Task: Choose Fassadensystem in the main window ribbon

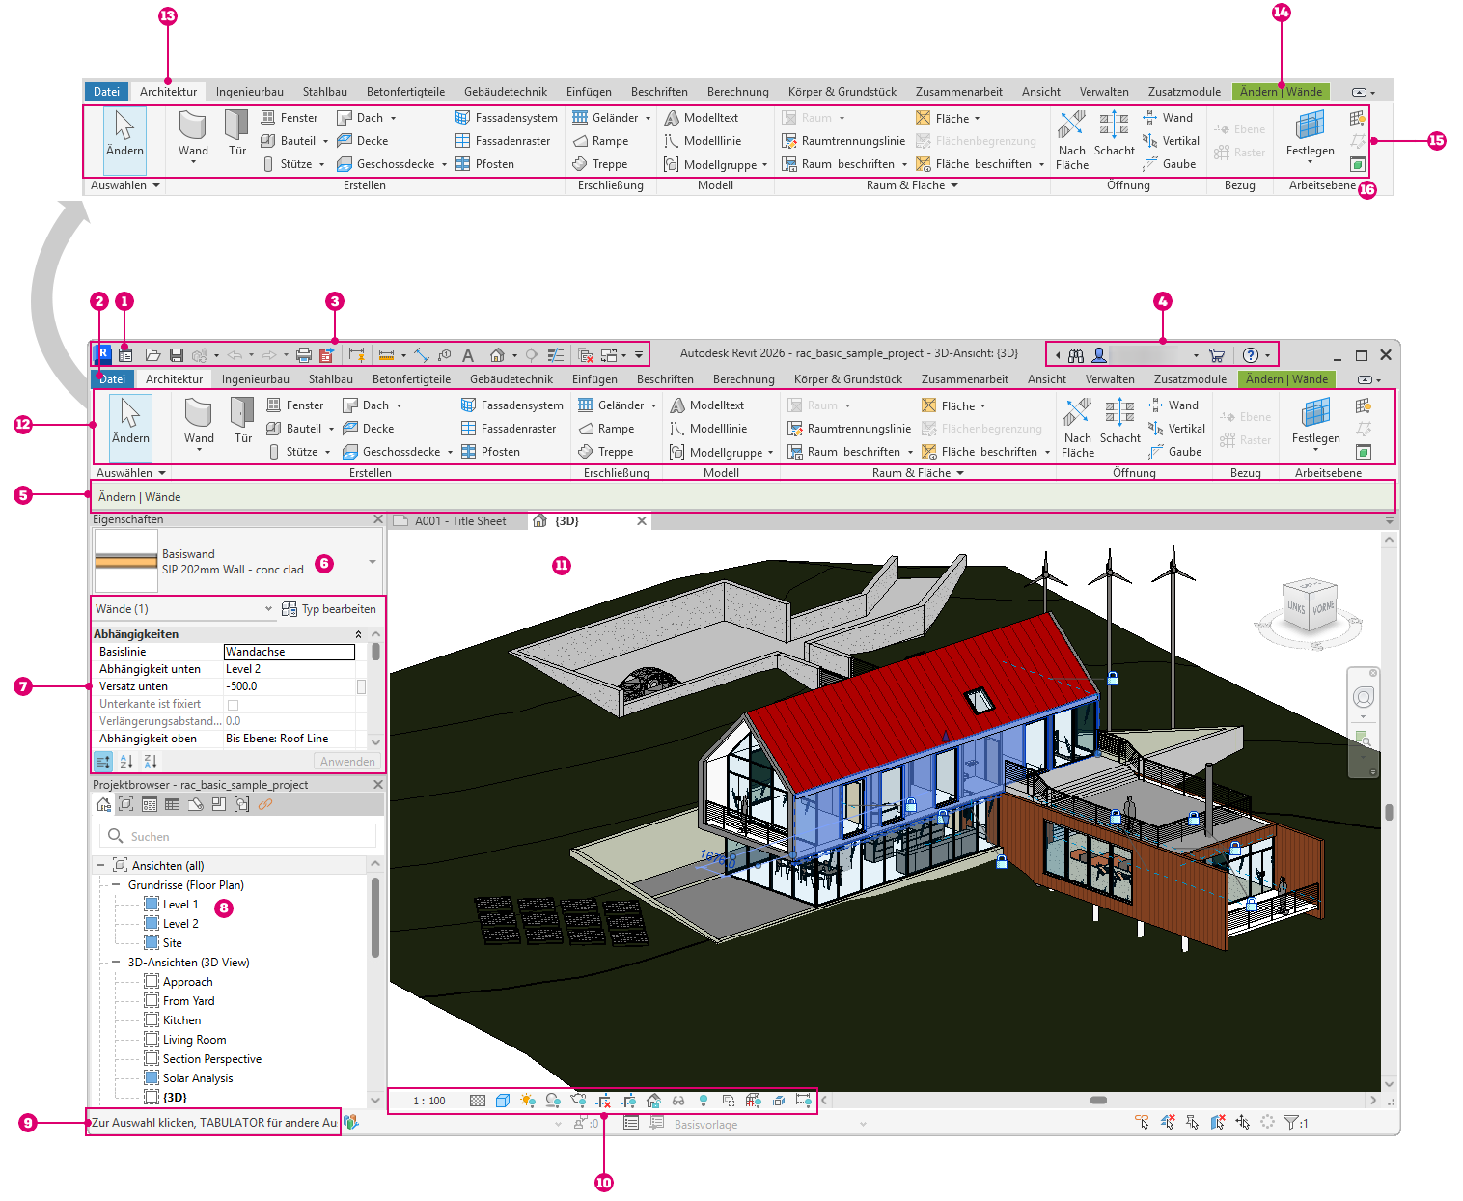Action: coord(512,405)
